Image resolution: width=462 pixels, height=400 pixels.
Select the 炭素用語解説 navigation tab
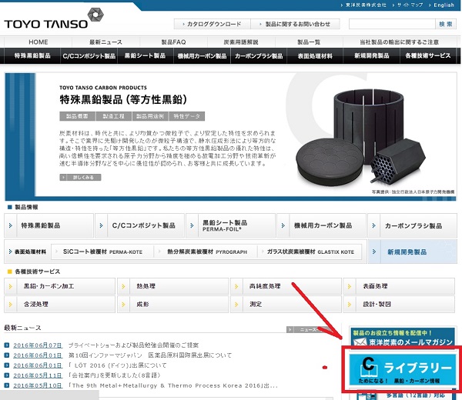(241, 42)
